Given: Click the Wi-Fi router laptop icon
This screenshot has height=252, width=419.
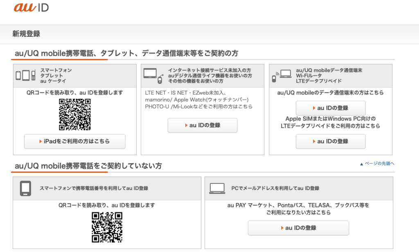Looking at the screenshot, I should click(x=282, y=75).
